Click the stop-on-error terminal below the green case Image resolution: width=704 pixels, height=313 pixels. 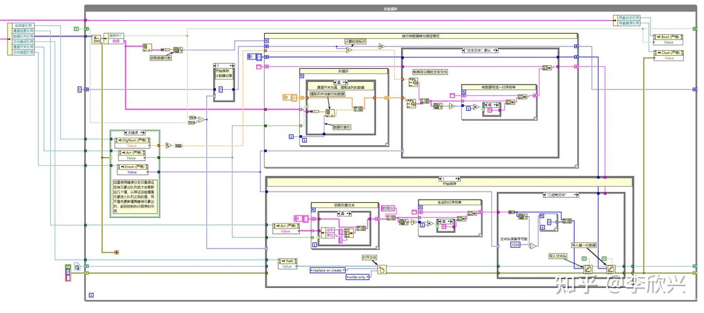pyautogui.click(x=116, y=252)
